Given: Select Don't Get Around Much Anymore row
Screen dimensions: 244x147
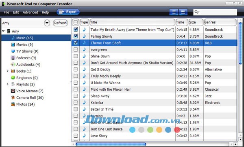Looking at the screenshot, I should 154,63.
